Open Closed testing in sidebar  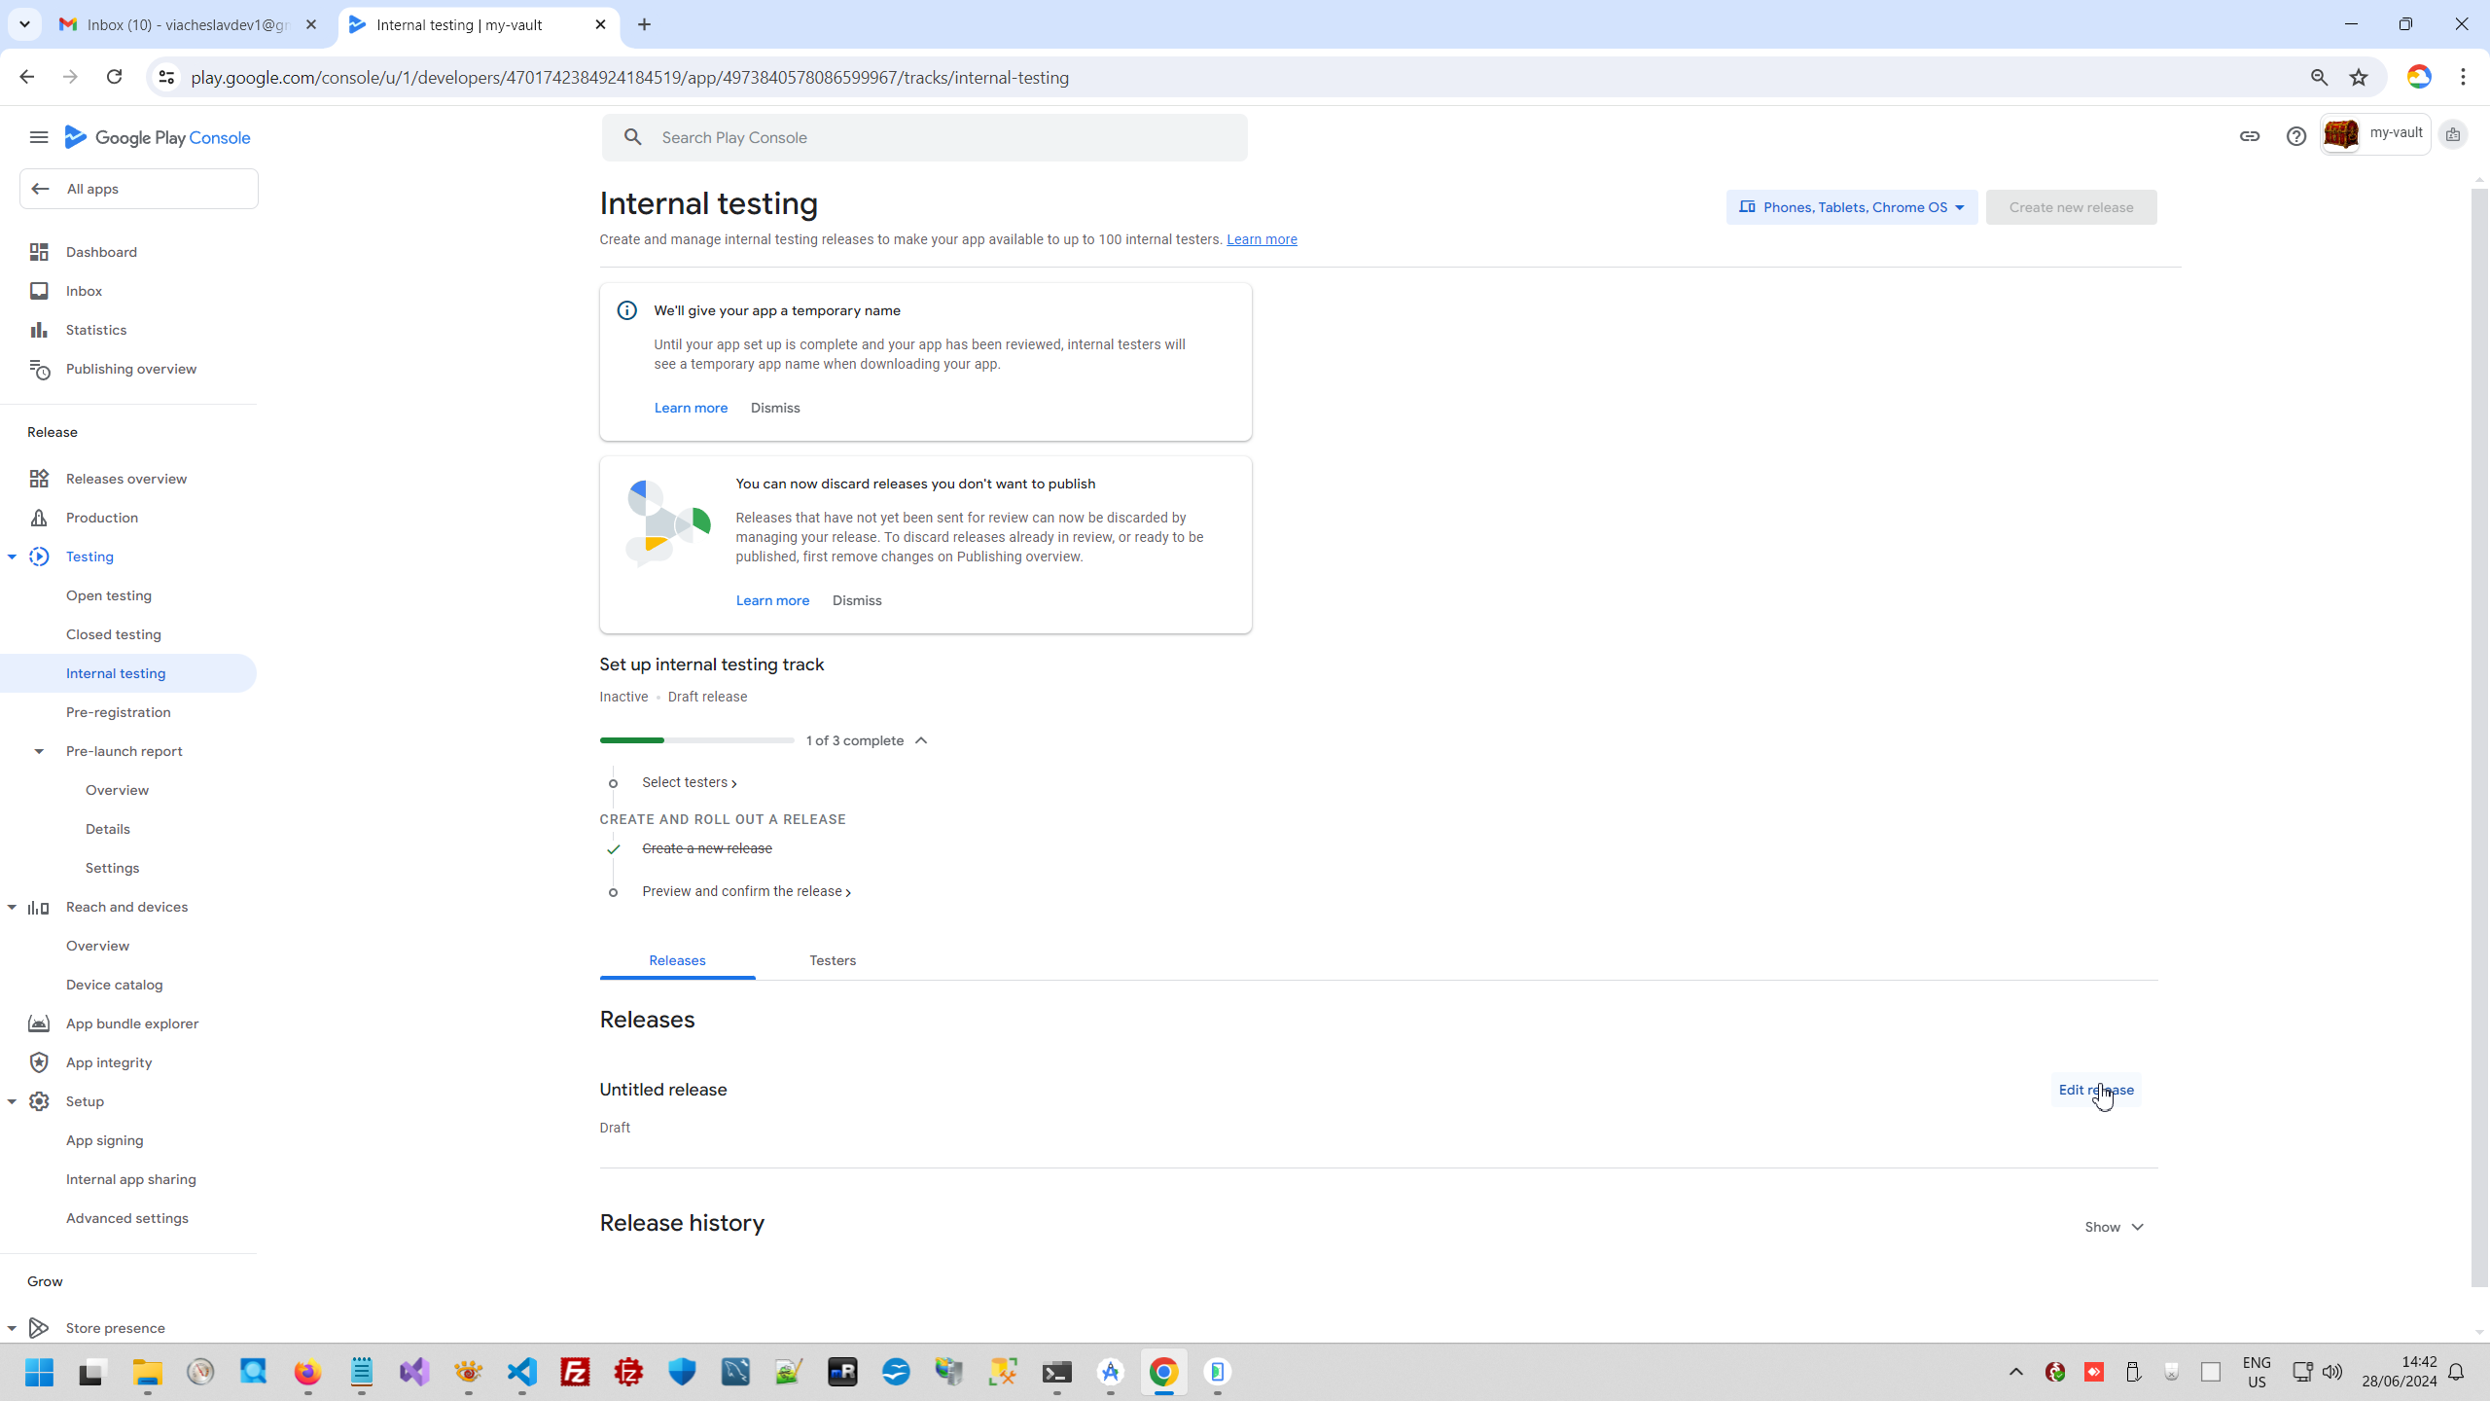[x=114, y=634]
